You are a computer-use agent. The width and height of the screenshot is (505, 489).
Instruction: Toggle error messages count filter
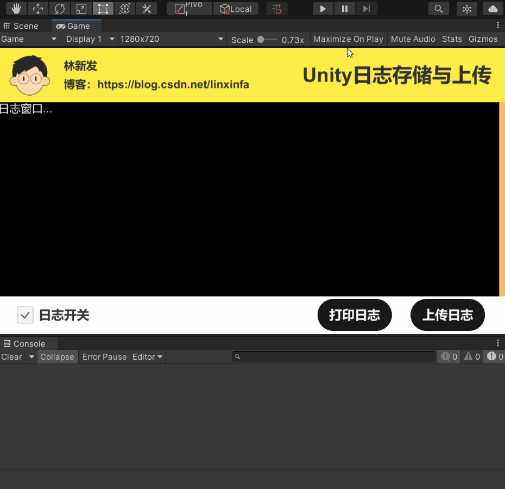point(495,356)
